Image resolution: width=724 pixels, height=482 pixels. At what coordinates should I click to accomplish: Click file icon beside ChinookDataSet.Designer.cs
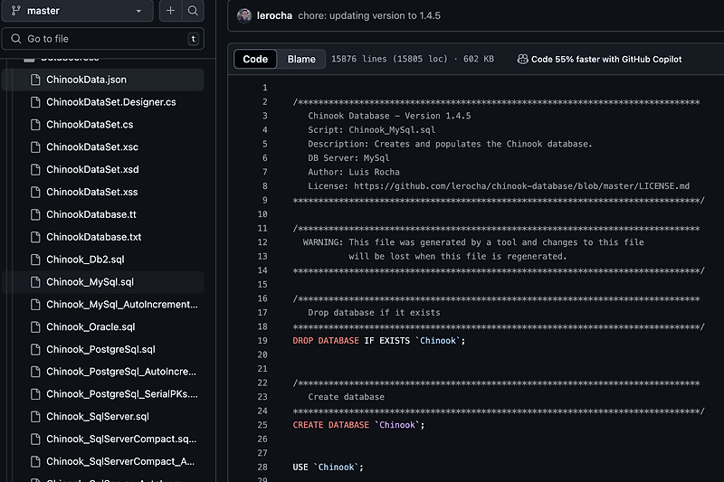tap(35, 102)
